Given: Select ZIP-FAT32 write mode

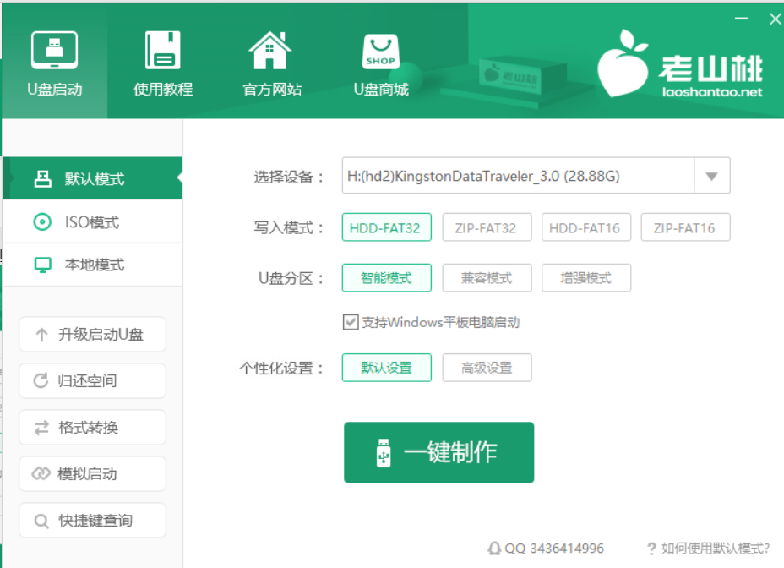Looking at the screenshot, I should click(x=487, y=227).
